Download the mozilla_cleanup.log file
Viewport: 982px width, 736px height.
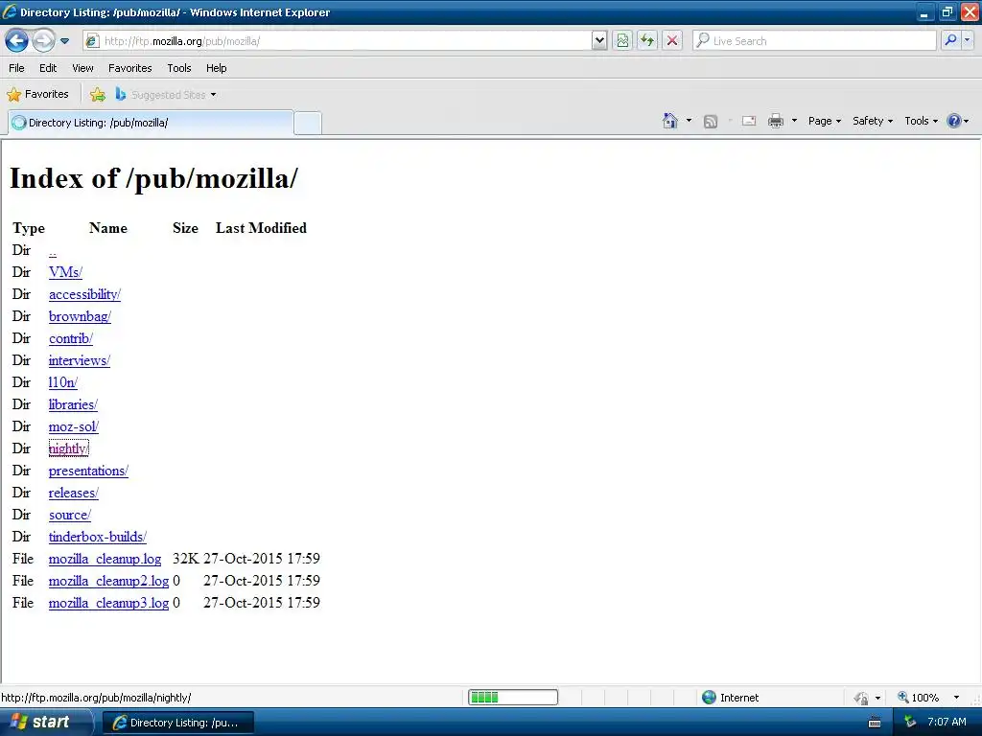click(x=105, y=559)
